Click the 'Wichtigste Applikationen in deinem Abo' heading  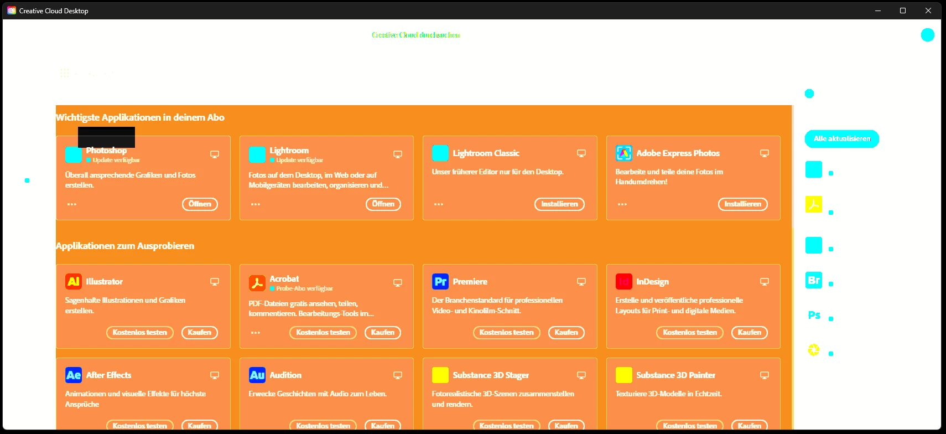pyautogui.click(x=140, y=117)
